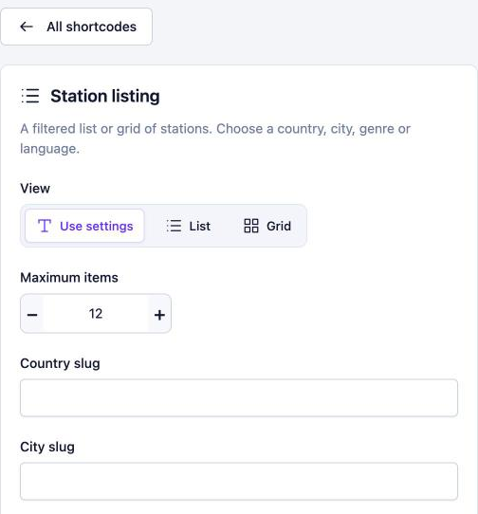Increase maximum items with plus button
This screenshot has height=514, width=478.
tap(159, 314)
